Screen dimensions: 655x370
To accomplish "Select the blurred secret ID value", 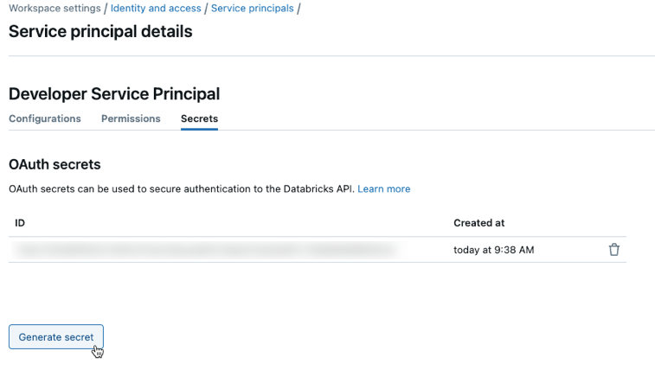I will (x=204, y=250).
